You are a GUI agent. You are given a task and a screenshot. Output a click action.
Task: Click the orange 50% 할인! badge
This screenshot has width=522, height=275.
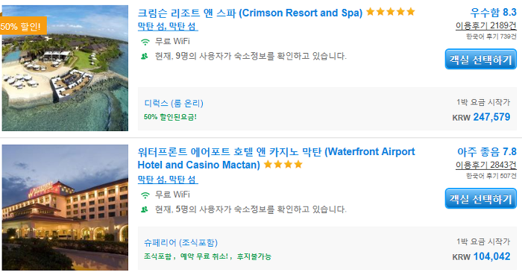point(23,26)
